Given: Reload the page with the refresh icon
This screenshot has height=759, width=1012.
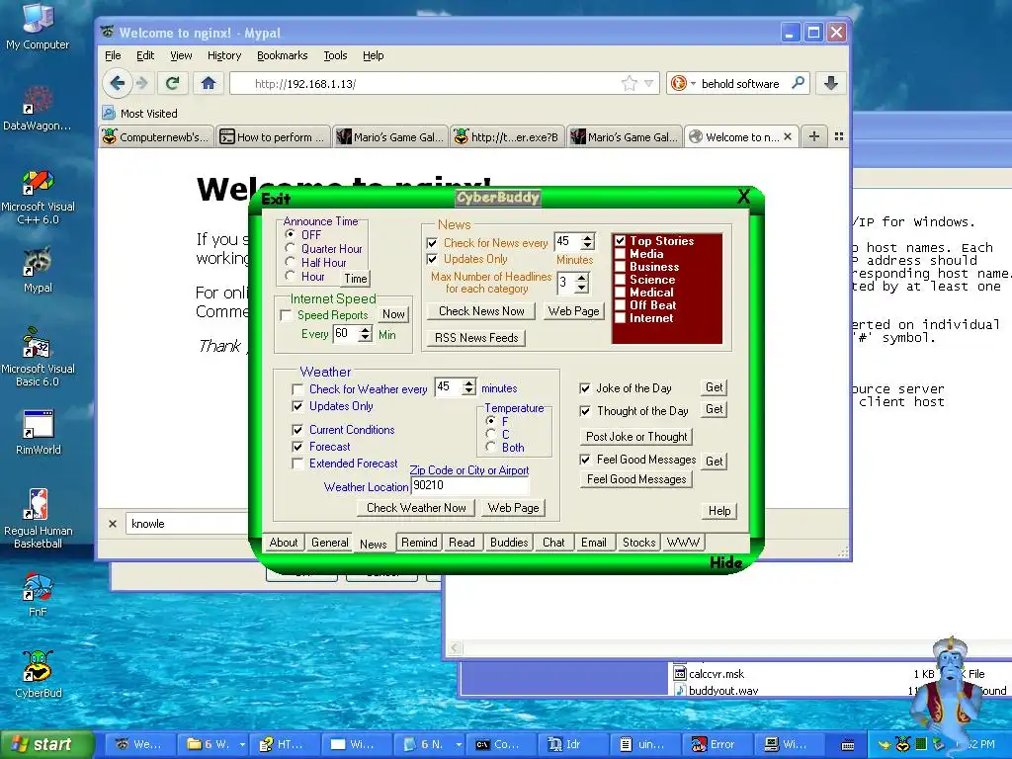Looking at the screenshot, I should [172, 83].
